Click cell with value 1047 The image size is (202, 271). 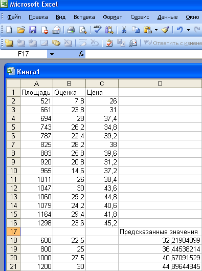click(x=36, y=188)
